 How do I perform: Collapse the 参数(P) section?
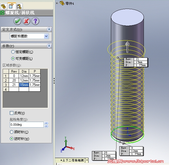click(49, 46)
